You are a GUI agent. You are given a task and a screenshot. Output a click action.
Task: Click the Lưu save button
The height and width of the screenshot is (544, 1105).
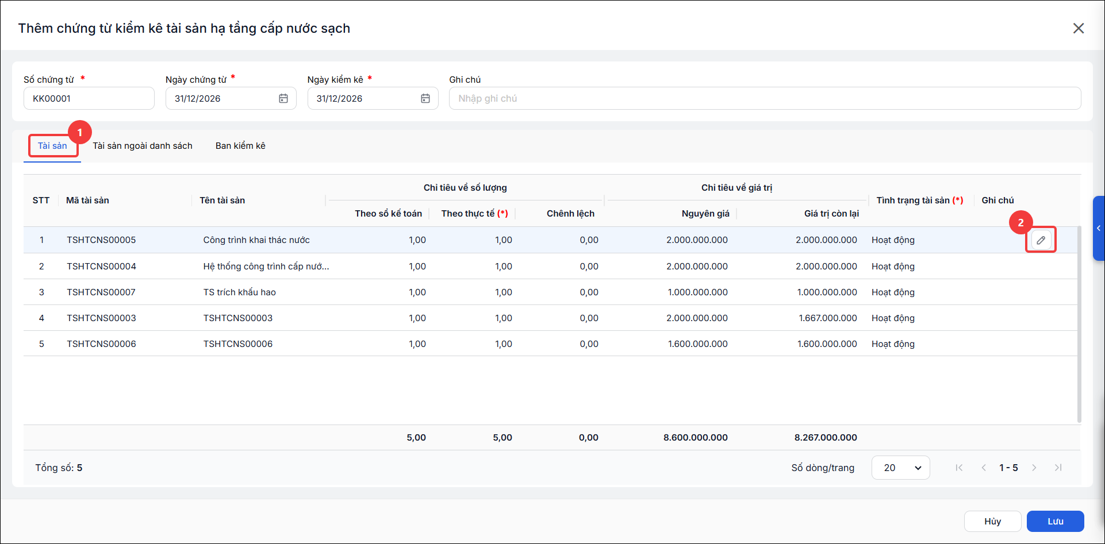(x=1056, y=521)
